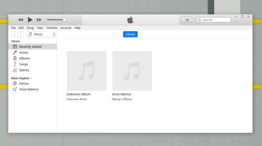Image resolution: width=262 pixels, height=146 pixels.
Task: Click the Unknown Album title text
Action: (79, 94)
